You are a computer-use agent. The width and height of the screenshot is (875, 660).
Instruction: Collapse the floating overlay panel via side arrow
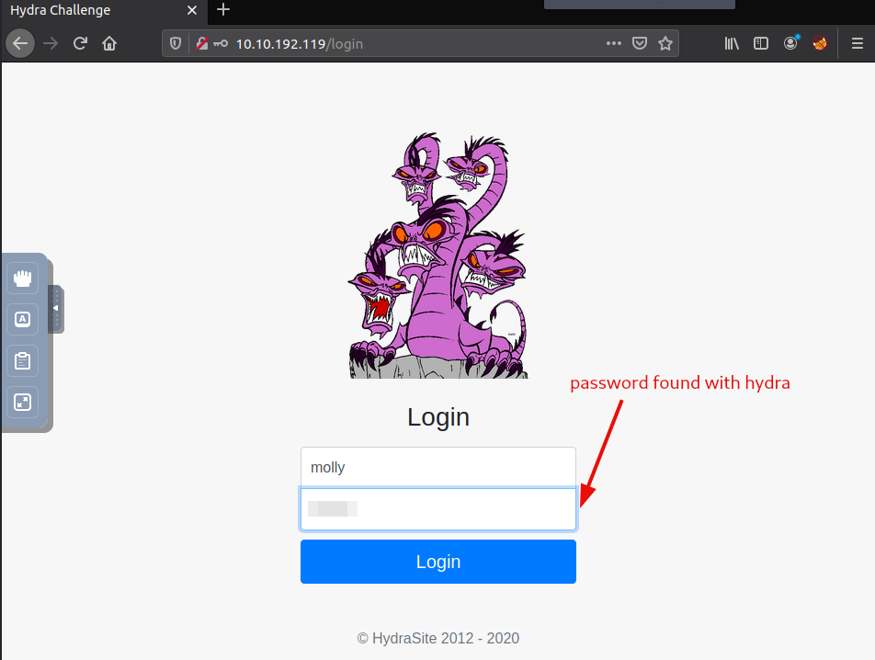coord(53,310)
